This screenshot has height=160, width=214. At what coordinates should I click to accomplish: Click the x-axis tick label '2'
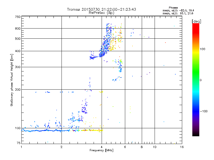tap(62, 147)
